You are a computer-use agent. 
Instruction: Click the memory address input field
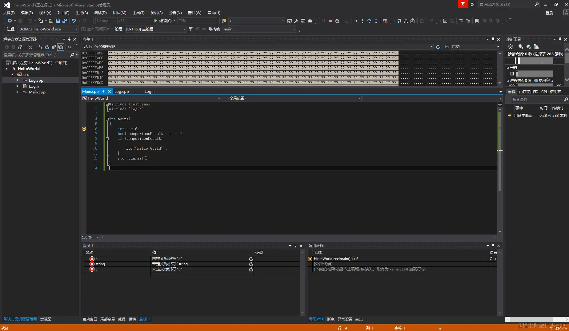pos(263,47)
